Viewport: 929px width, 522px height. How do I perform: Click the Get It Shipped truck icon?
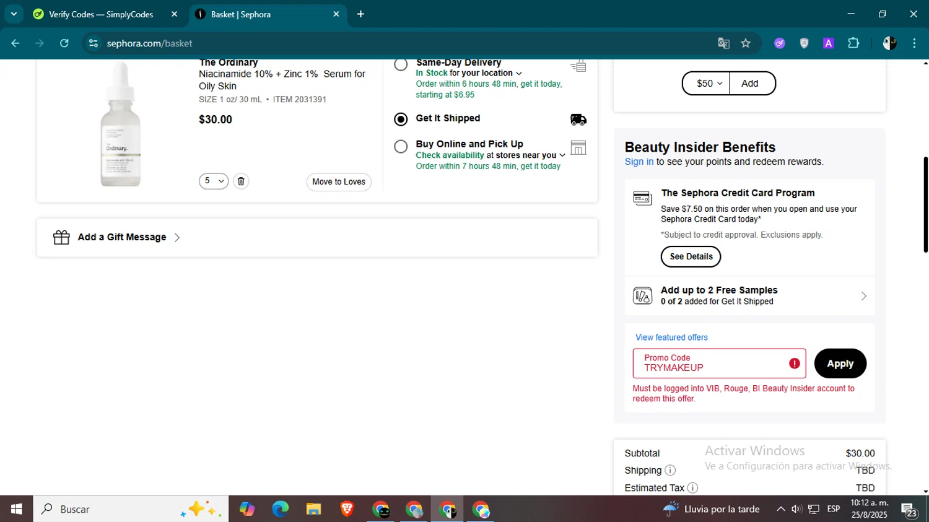[x=578, y=120]
